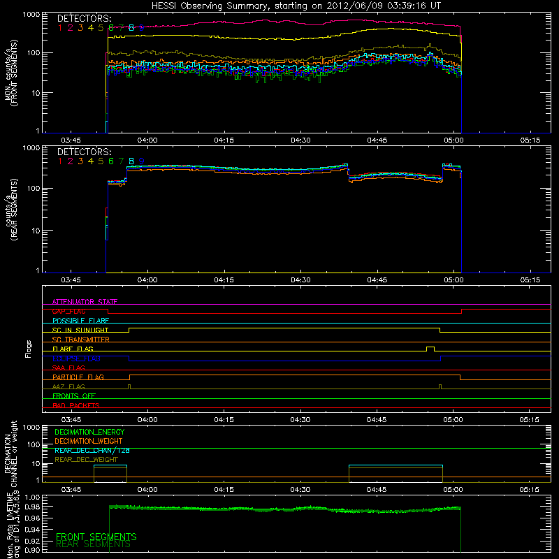Click the FRONT SEGMENTS livetime legend label

pos(96,537)
